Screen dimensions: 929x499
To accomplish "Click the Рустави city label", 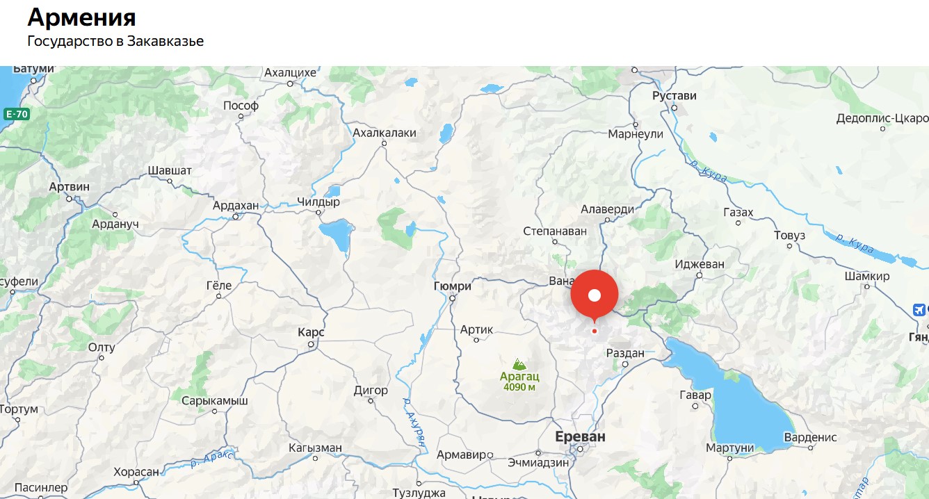I will (674, 96).
